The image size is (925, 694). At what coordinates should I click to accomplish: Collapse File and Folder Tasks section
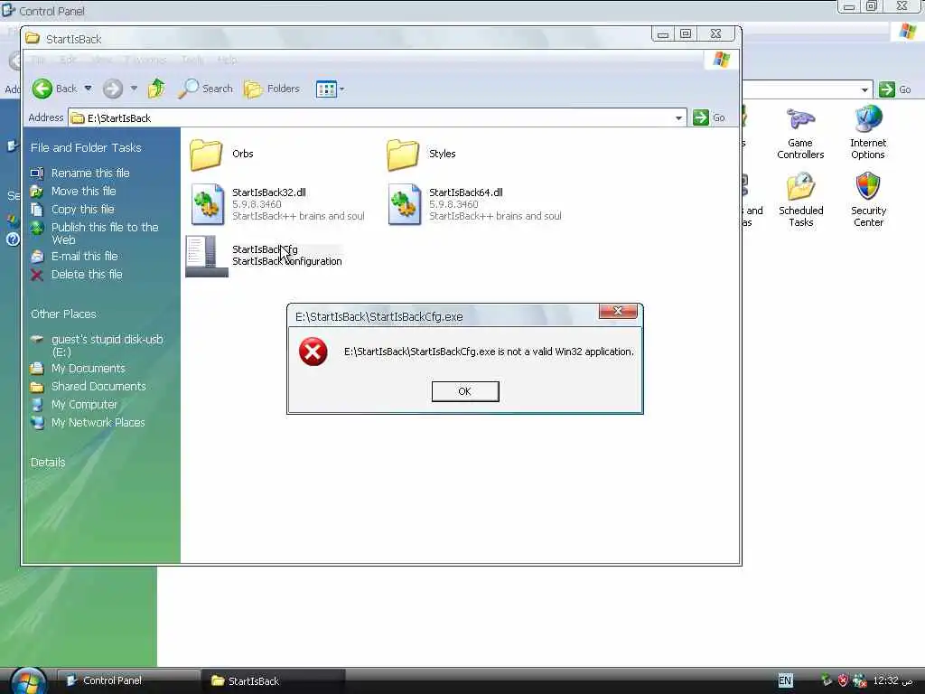point(86,147)
